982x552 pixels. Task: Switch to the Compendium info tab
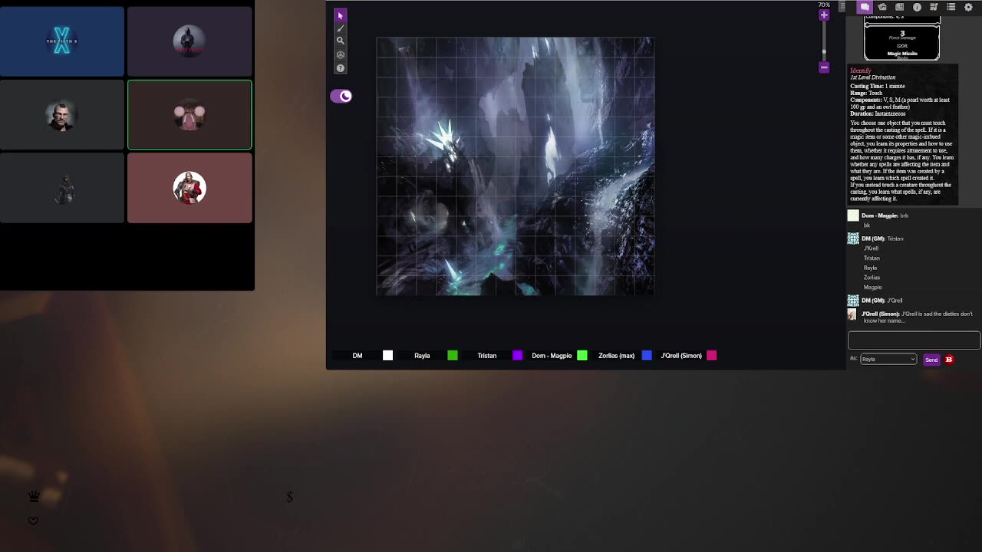pyautogui.click(x=917, y=7)
